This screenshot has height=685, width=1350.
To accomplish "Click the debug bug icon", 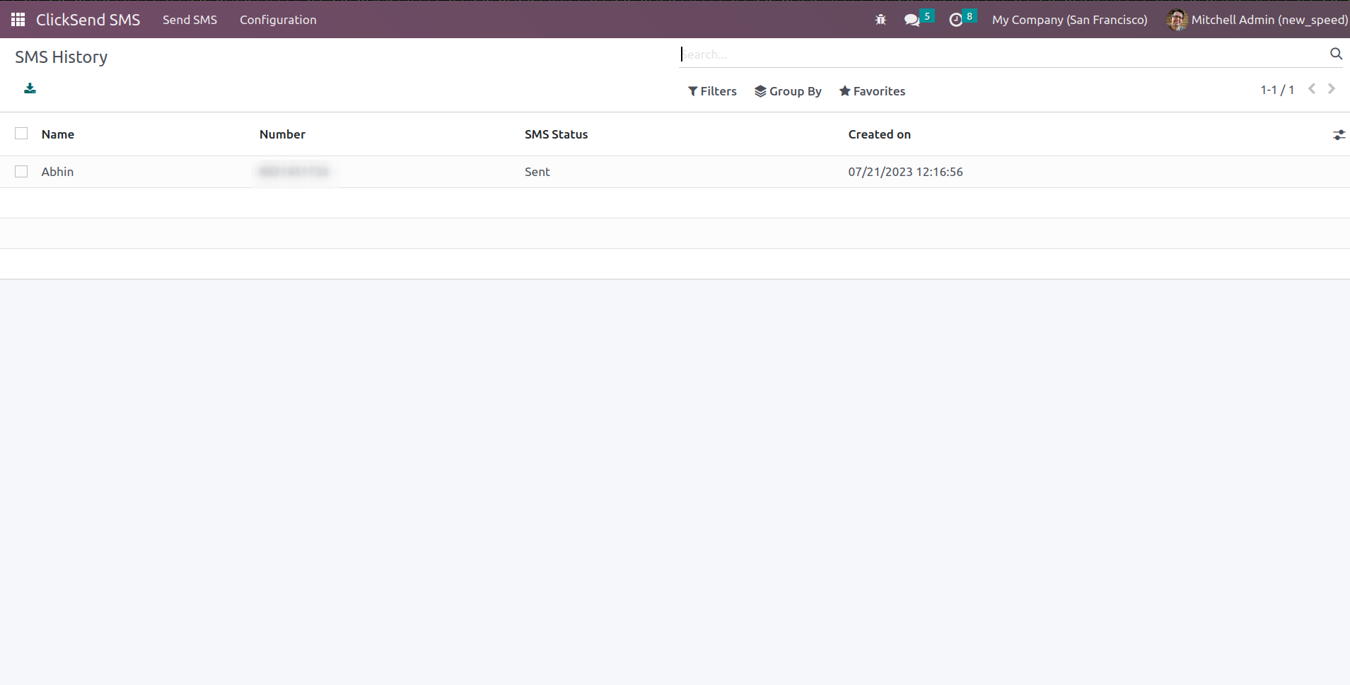I will tap(880, 20).
